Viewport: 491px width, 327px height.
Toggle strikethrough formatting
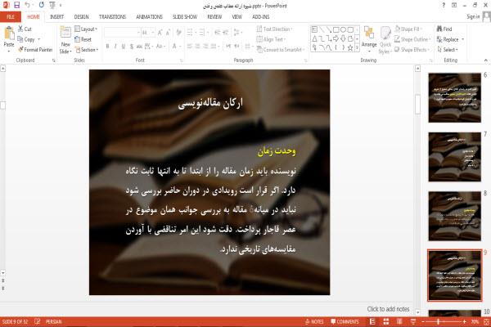click(x=139, y=47)
